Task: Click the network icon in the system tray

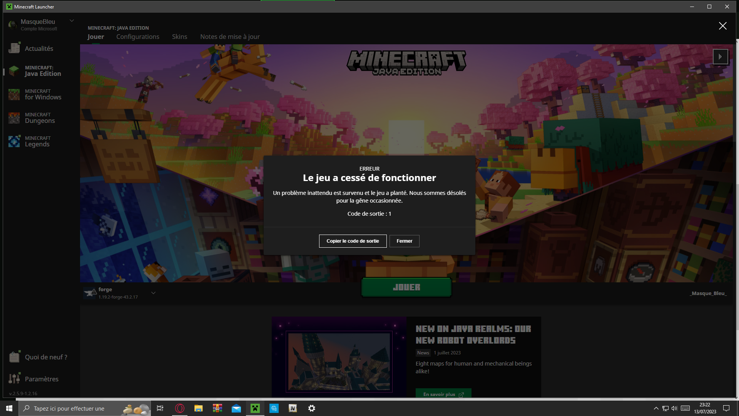Action: pyautogui.click(x=665, y=408)
